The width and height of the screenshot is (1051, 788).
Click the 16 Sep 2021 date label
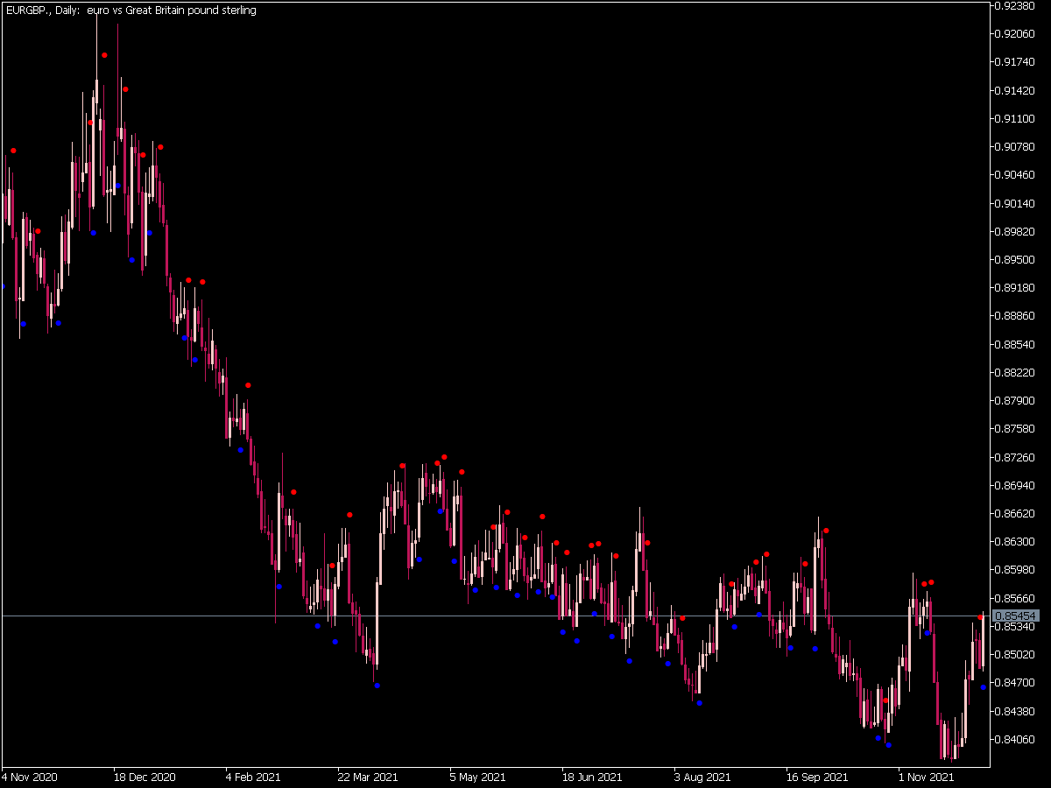(817, 777)
